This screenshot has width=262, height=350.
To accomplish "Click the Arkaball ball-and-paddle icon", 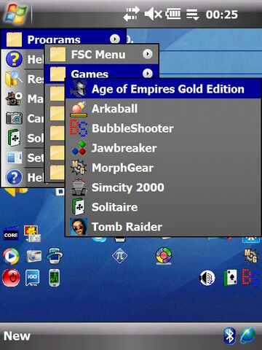I will point(79,109).
